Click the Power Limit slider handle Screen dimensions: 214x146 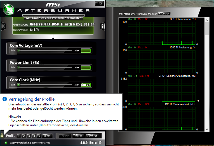pos(19,67)
